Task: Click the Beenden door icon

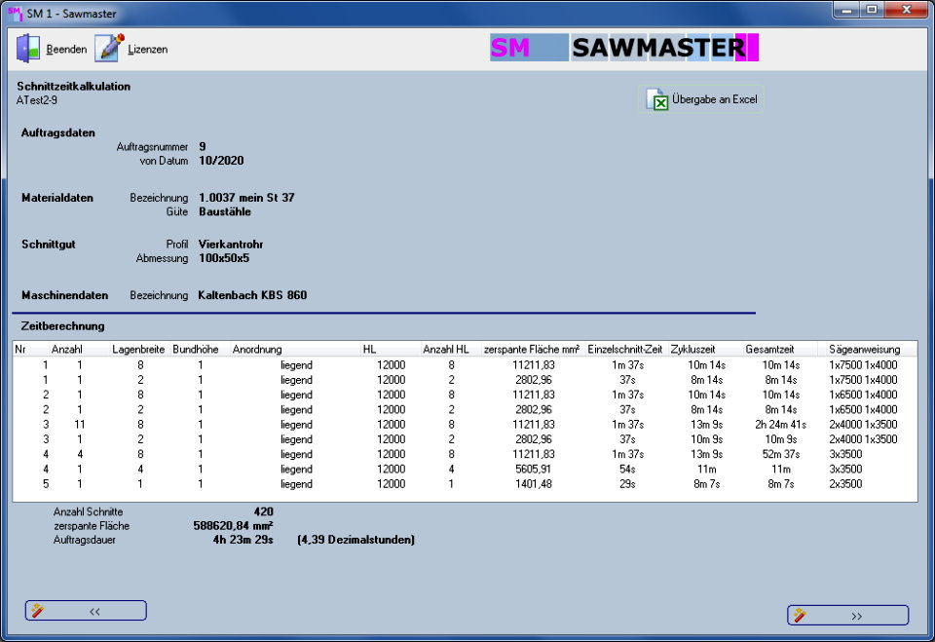Action: pos(28,49)
